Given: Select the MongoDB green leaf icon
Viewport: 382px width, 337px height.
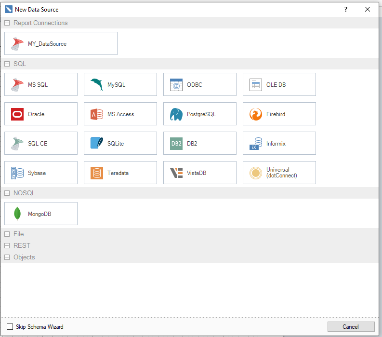Looking at the screenshot, I should point(17,214).
